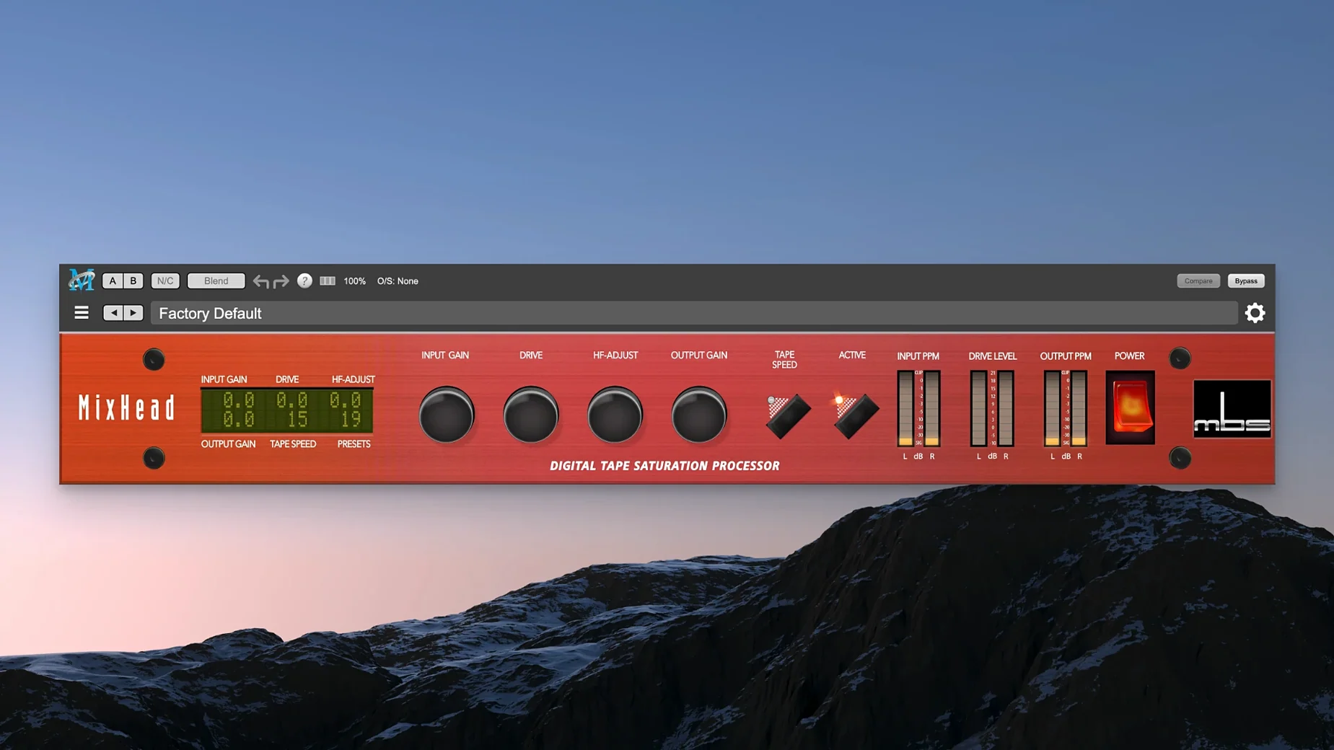Open the hamburger preset menu

pos(82,313)
